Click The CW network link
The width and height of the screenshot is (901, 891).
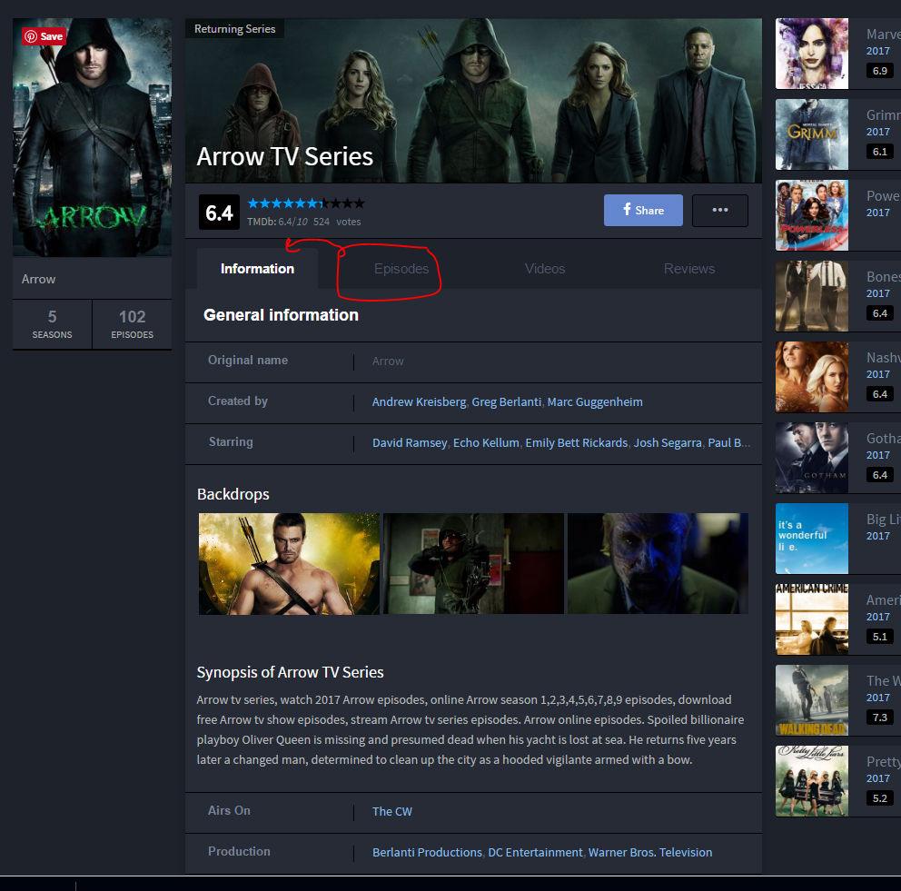(391, 812)
